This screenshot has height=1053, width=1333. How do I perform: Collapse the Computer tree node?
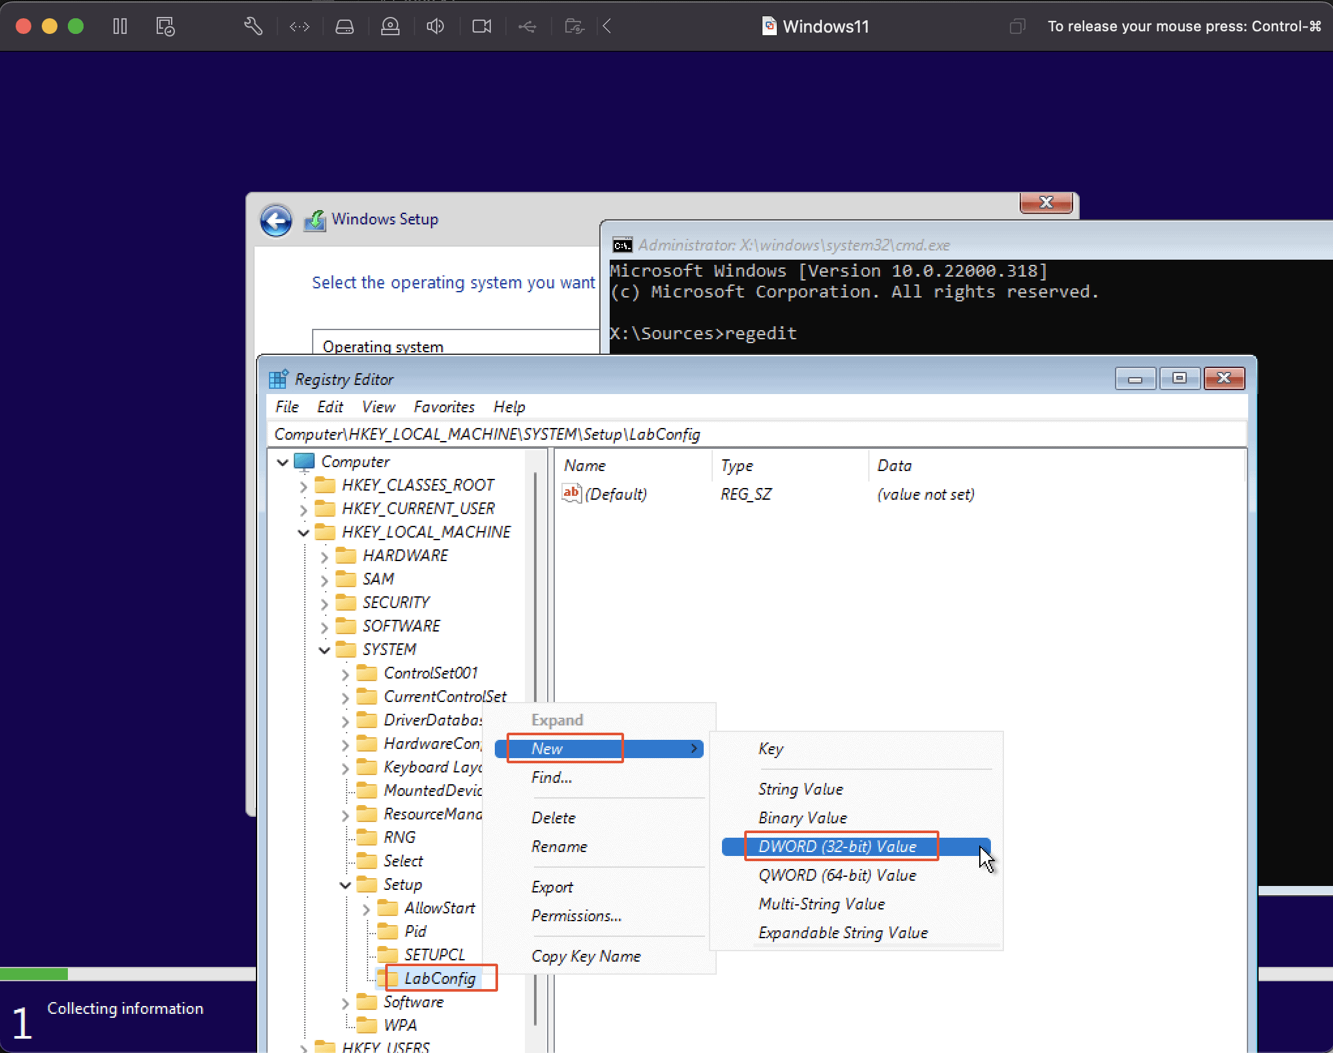(283, 462)
